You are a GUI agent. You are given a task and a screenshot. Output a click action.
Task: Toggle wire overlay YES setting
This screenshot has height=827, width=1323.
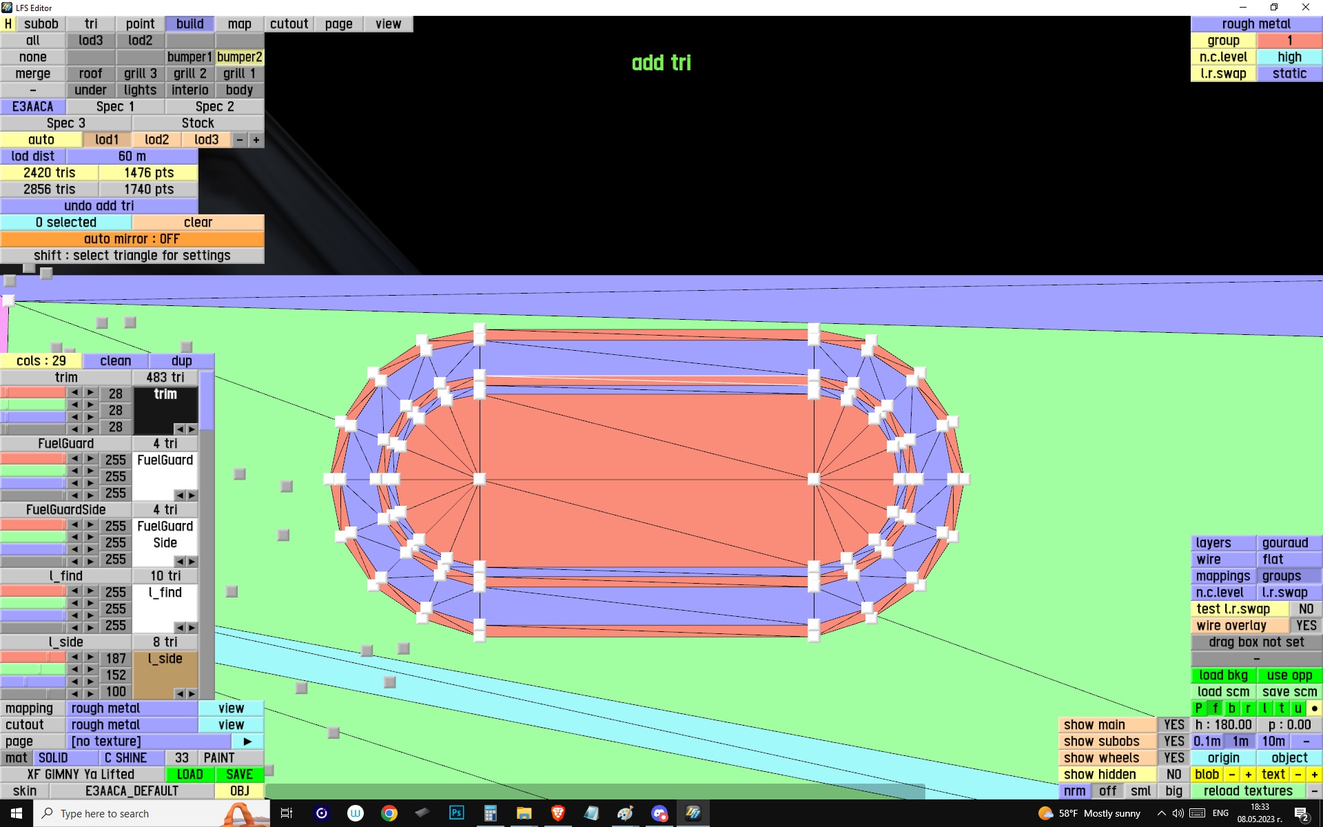(x=1305, y=626)
